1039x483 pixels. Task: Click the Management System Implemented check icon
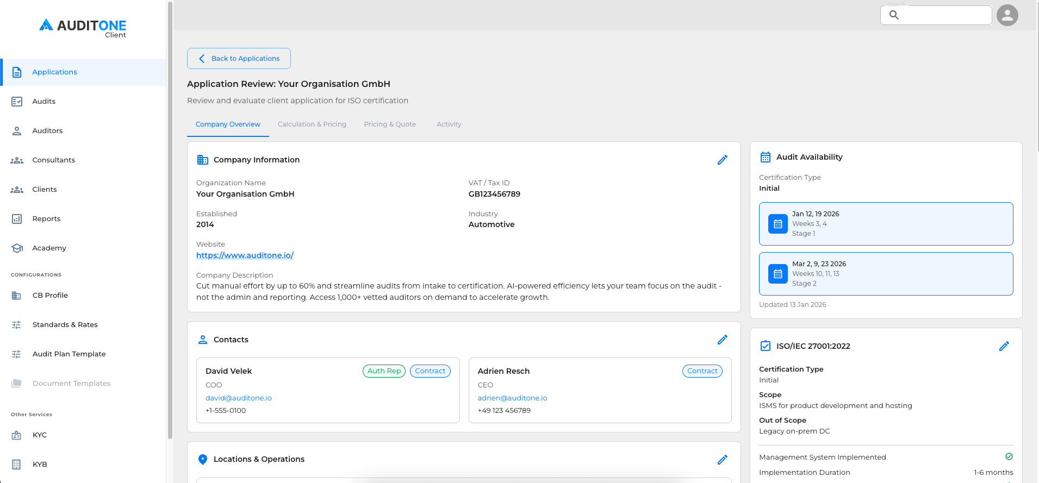1009,457
